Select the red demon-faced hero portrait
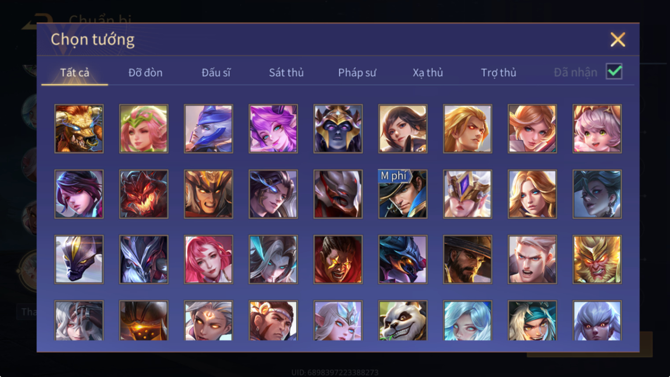 144,194
